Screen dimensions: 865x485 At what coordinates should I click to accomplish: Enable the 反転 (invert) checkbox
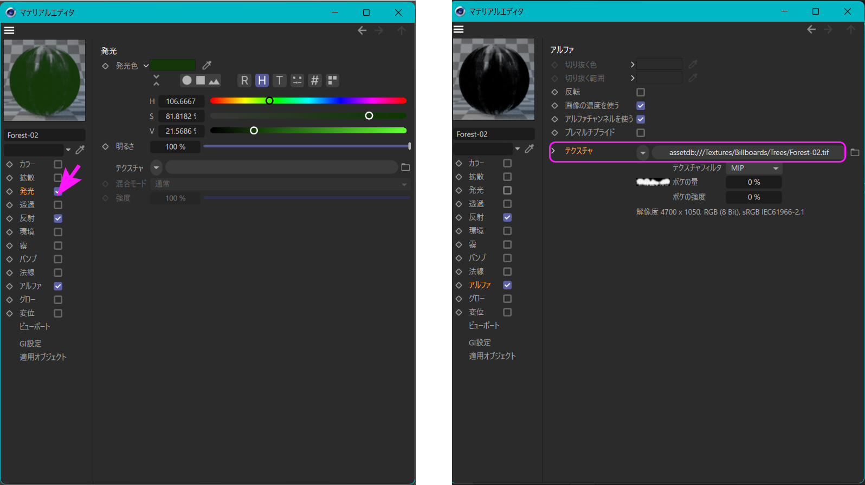coord(641,92)
